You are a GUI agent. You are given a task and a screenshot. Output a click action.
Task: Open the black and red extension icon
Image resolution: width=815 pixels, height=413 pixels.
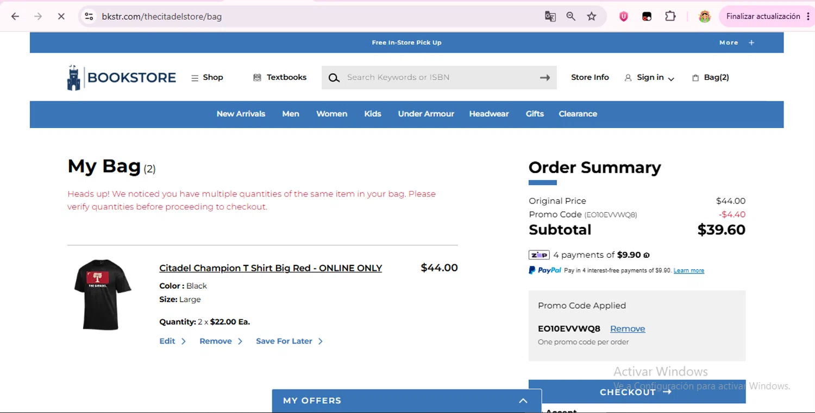pyautogui.click(x=647, y=16)
